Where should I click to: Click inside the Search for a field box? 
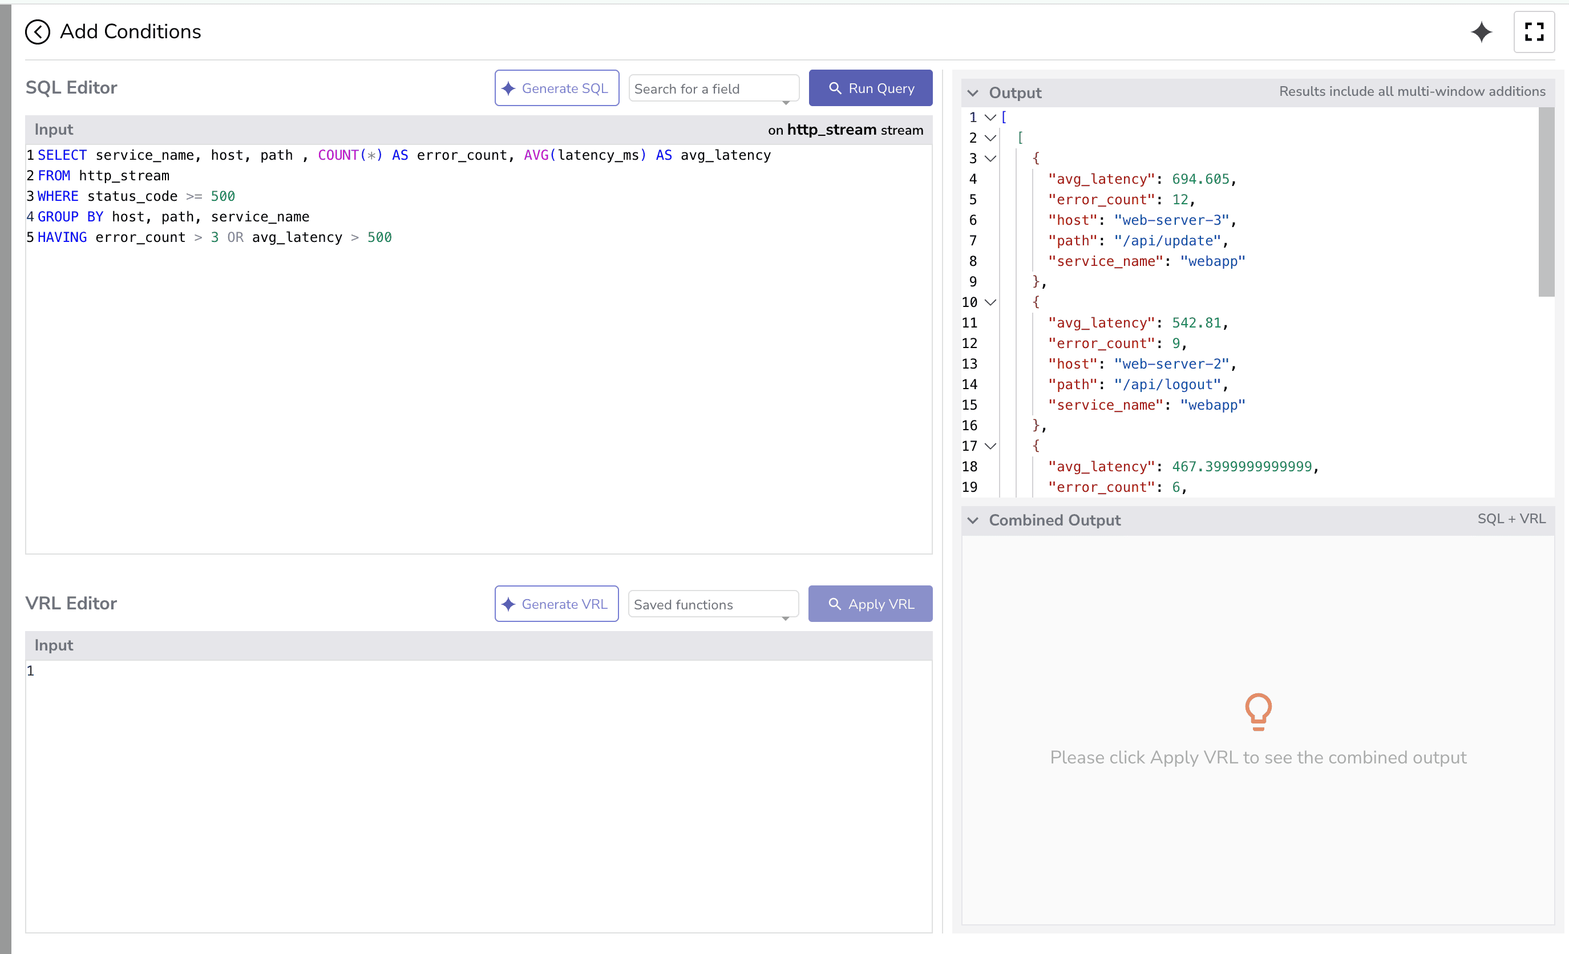713,88
